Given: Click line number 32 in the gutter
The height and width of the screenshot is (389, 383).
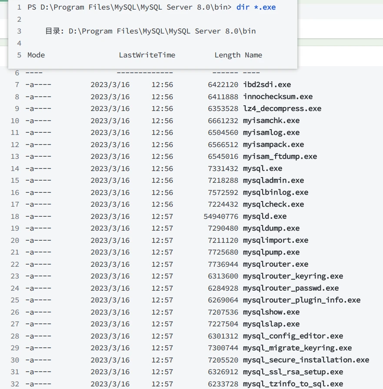Looking at the screenshot, I should (15, 384).
